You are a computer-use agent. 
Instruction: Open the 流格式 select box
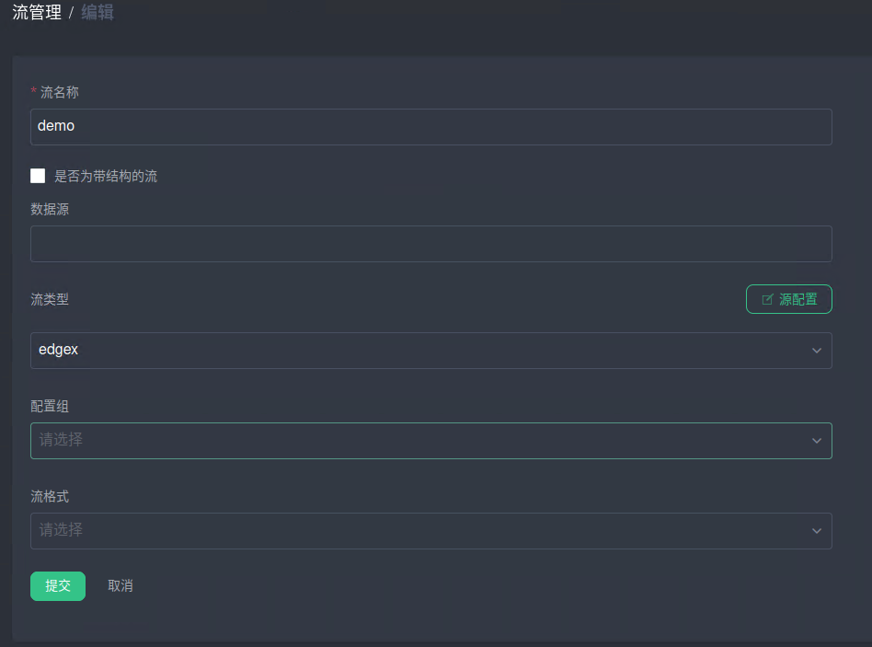(430, 531)
